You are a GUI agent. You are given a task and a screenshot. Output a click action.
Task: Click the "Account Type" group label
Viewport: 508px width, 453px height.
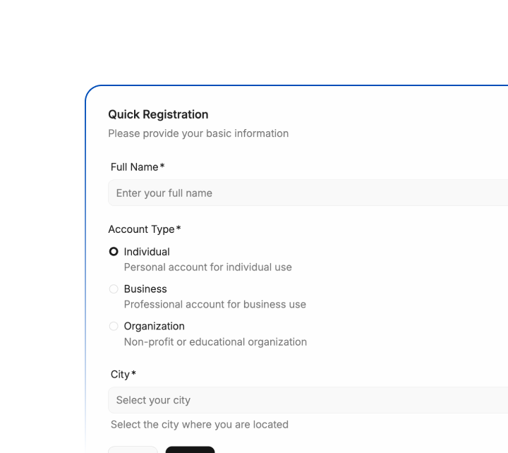click(x=141, y=229)
